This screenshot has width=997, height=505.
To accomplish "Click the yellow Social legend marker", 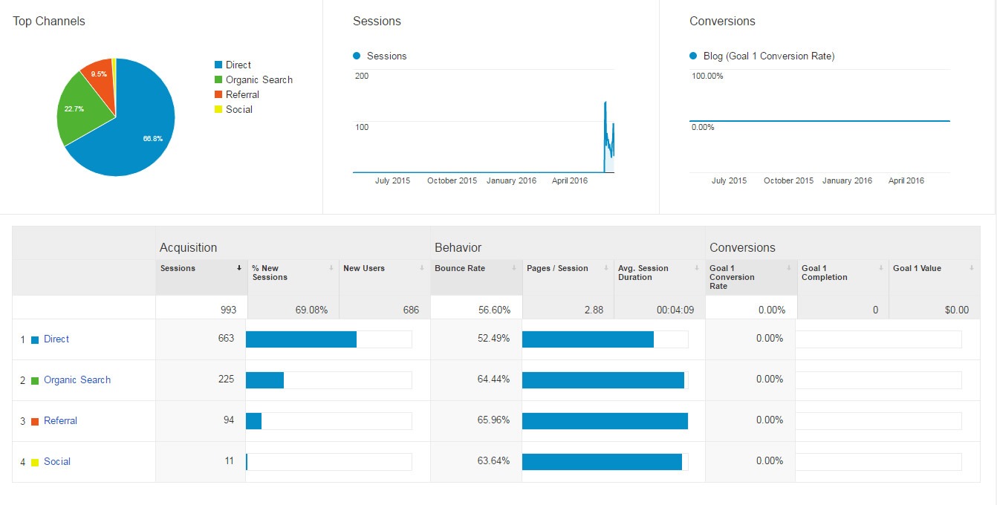I will [x=218, y=109].
